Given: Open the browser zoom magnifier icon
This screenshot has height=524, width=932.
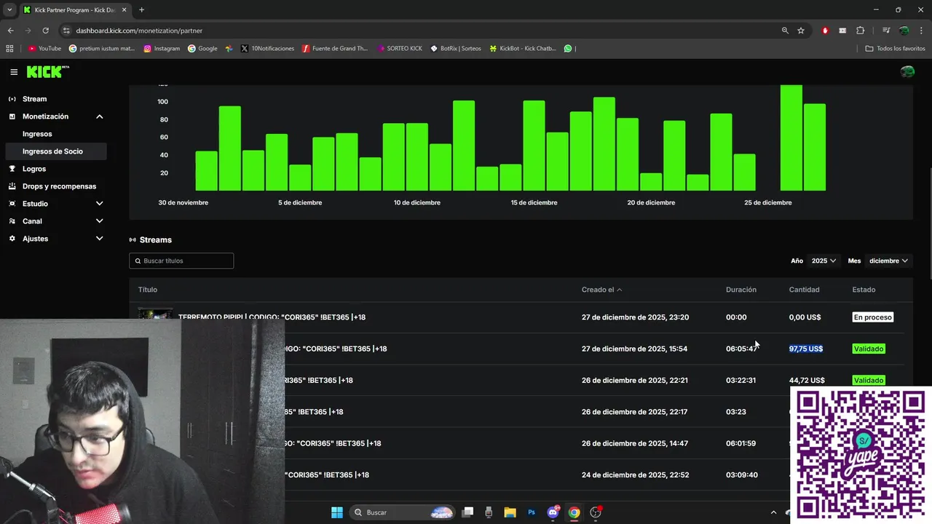Looking at the screenshot, I should 785,31.
